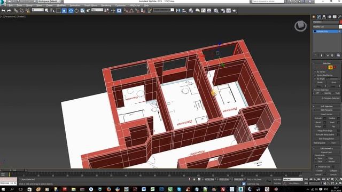Select the Unlink Selection tool
The width and height of the screenshot is (342, 192).
pyautogui.click(x=21, y=11)
